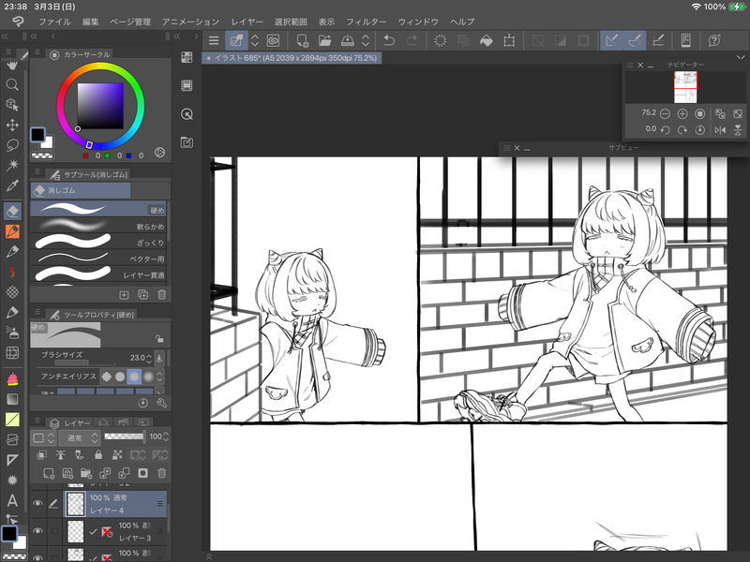Rotate left in the Navigator
Image resolution: width=750 pixels, height=562 pixels.
(665, 129)
